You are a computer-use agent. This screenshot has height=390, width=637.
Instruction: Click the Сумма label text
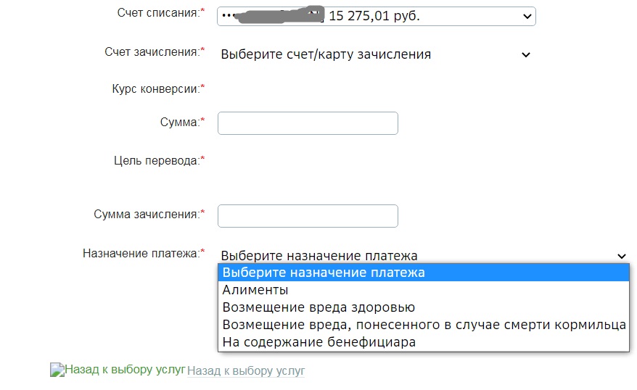(x=179, y=122)
